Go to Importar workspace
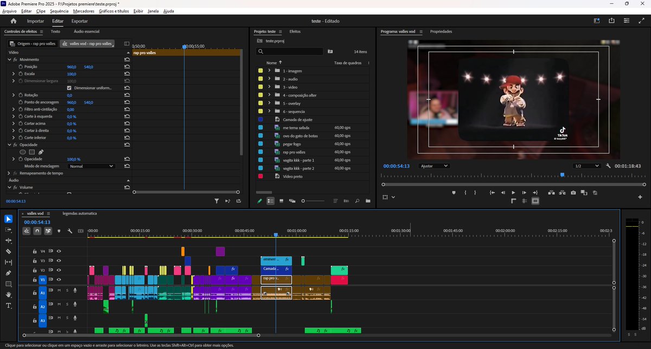The width and height of the screenshot is (651, 349). click(x=35, y=21)
